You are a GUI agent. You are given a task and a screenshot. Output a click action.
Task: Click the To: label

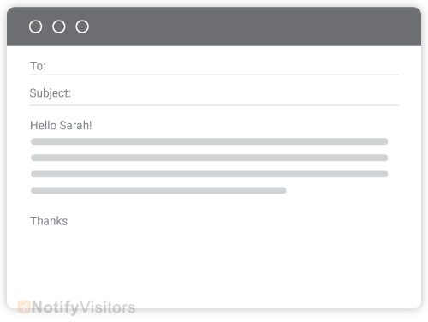pos(38,66)
